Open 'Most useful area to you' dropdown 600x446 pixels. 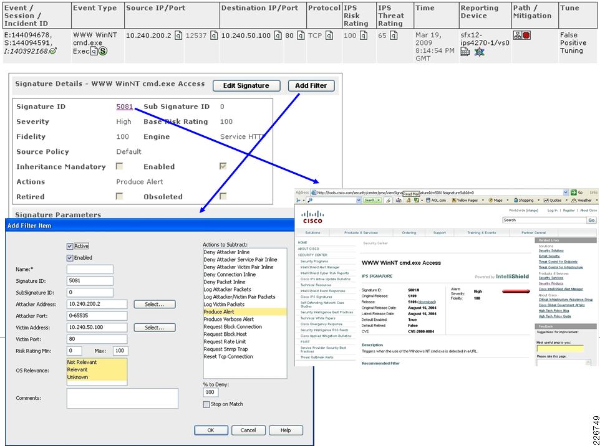(560, 349)
